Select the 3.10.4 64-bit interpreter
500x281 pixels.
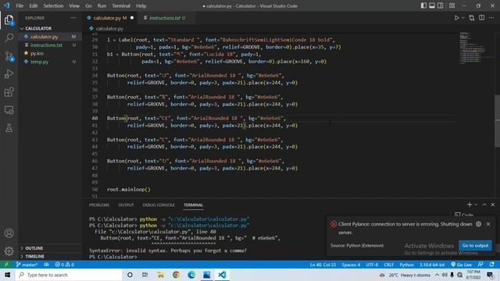pos(432,265)
